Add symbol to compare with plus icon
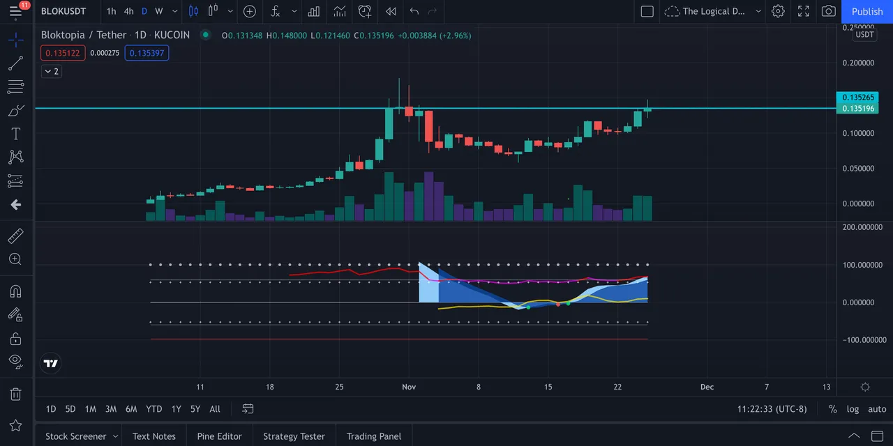The width and height of the screenshot is (893, 446). coord(249,11)
